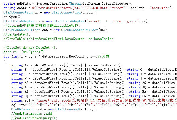
Task: Click "insert into goods" in the SQL string
Action: (54, 100)
